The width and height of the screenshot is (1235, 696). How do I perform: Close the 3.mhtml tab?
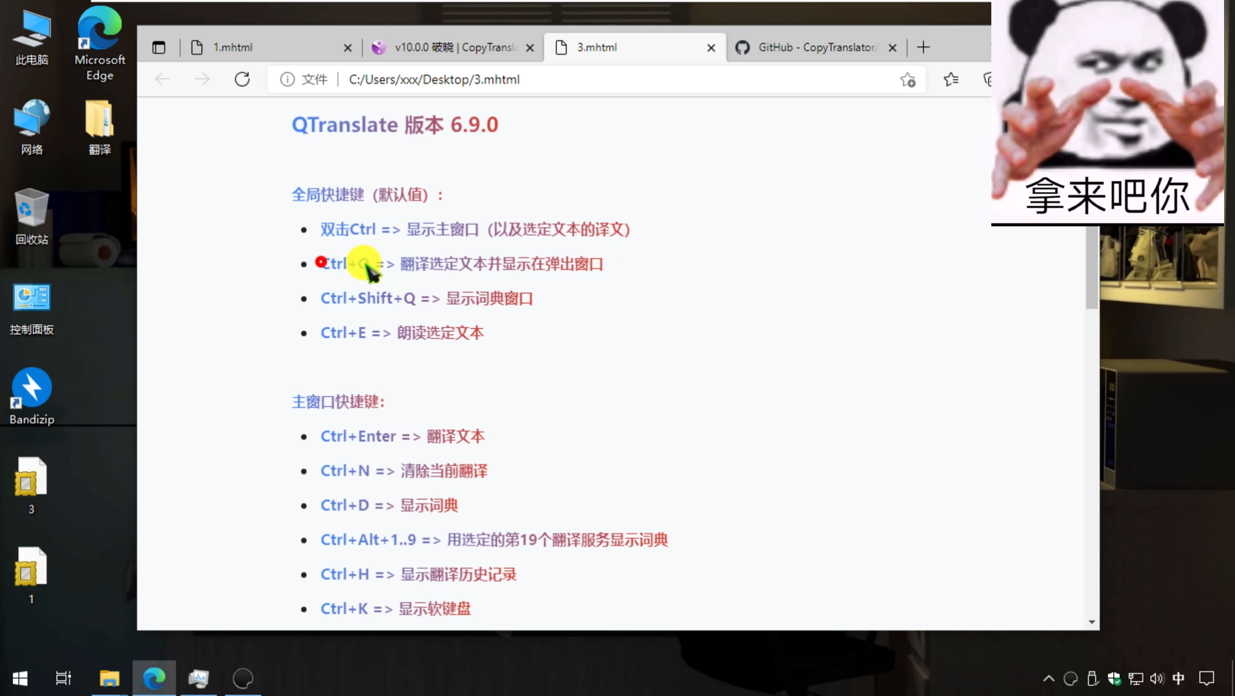coord(711,48)
